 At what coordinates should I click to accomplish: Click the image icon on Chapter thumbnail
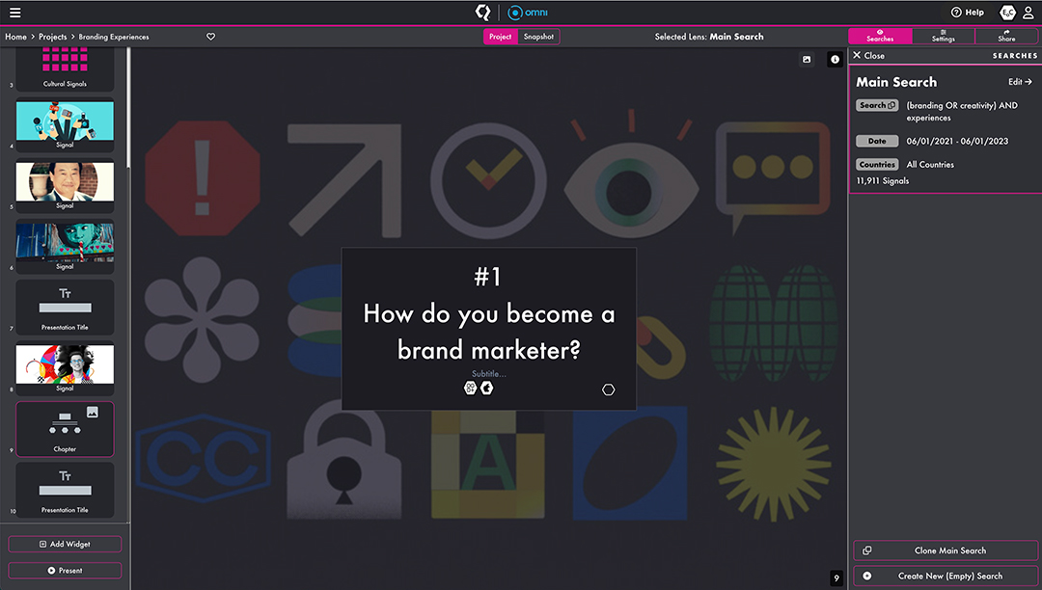point(93,412)
